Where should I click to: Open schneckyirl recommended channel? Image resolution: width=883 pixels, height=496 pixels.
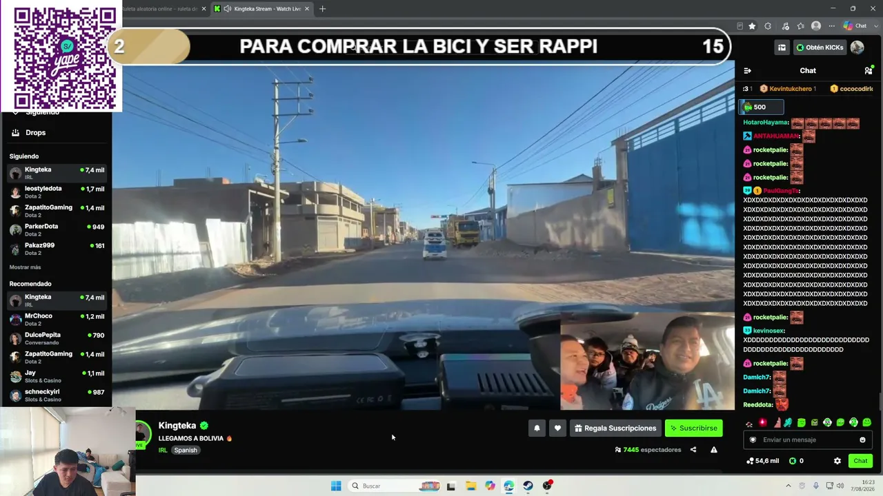tap(56, 395)
